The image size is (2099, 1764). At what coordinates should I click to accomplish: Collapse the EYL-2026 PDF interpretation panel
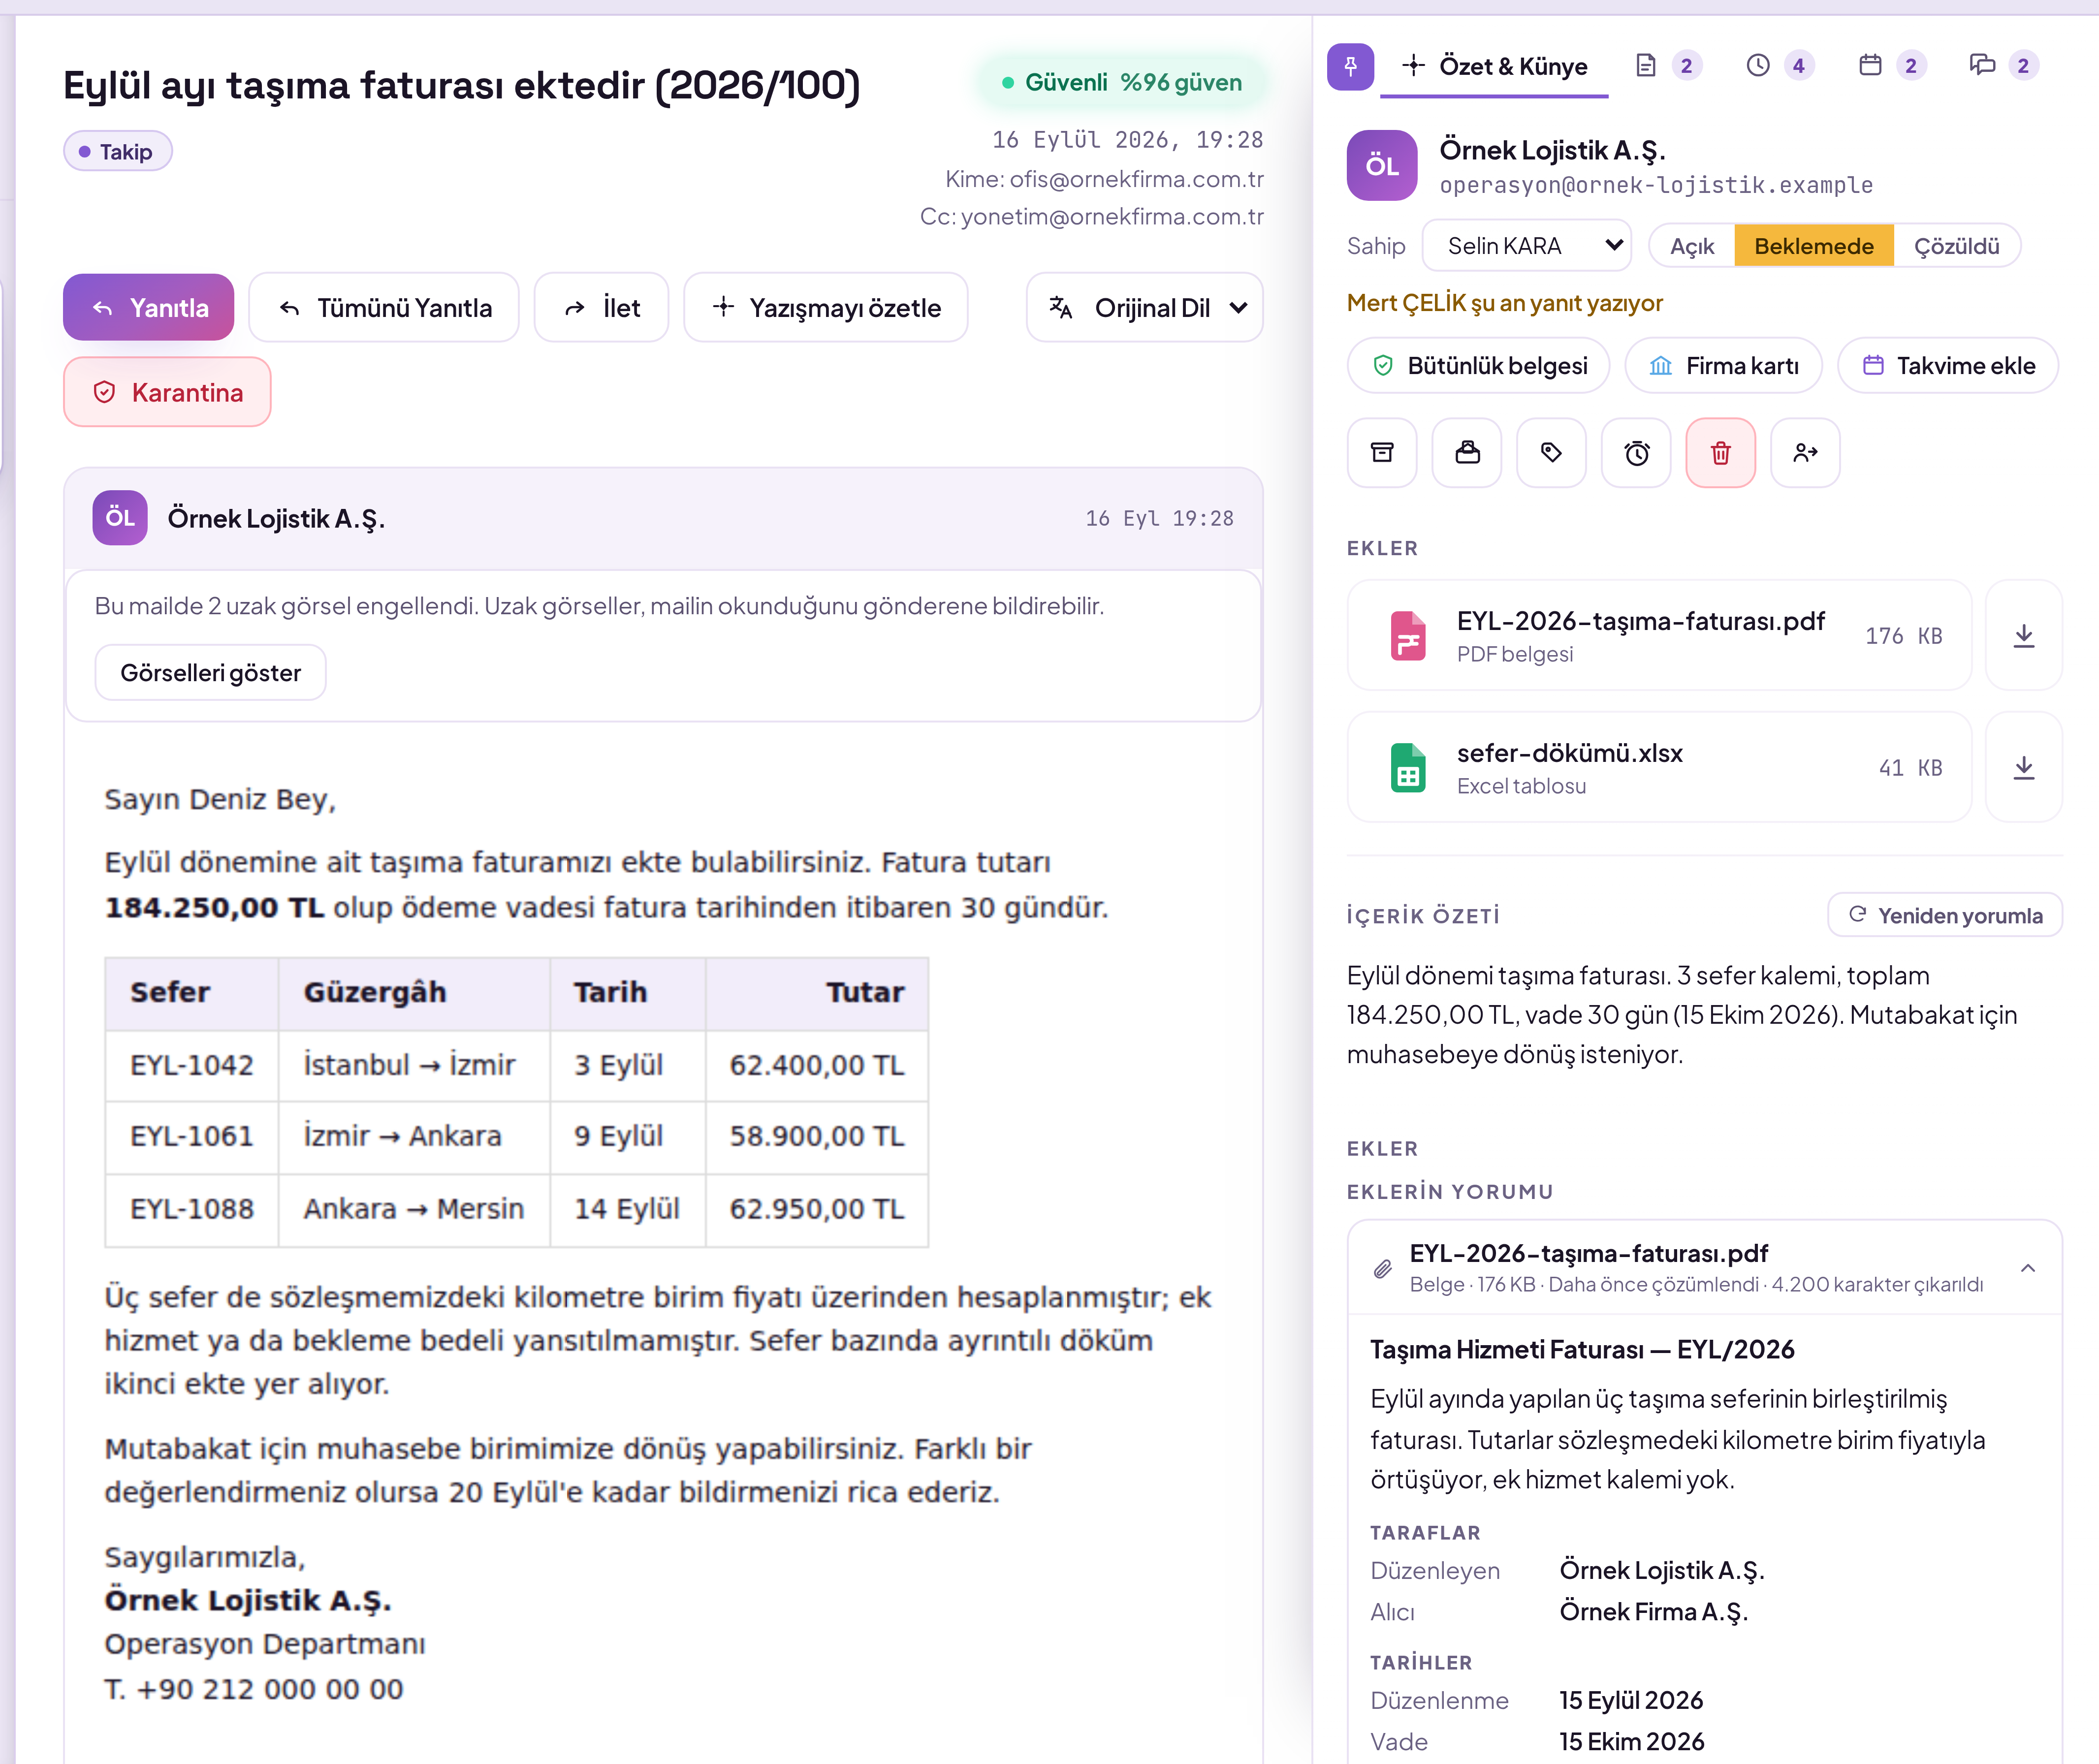2027,1268
